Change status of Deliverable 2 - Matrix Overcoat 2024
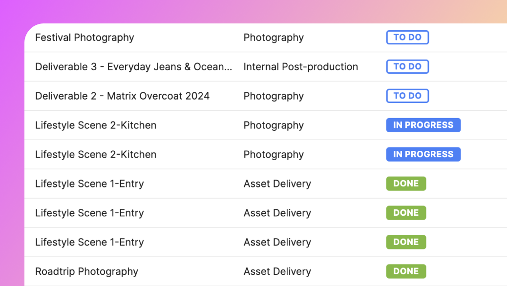 407,96
